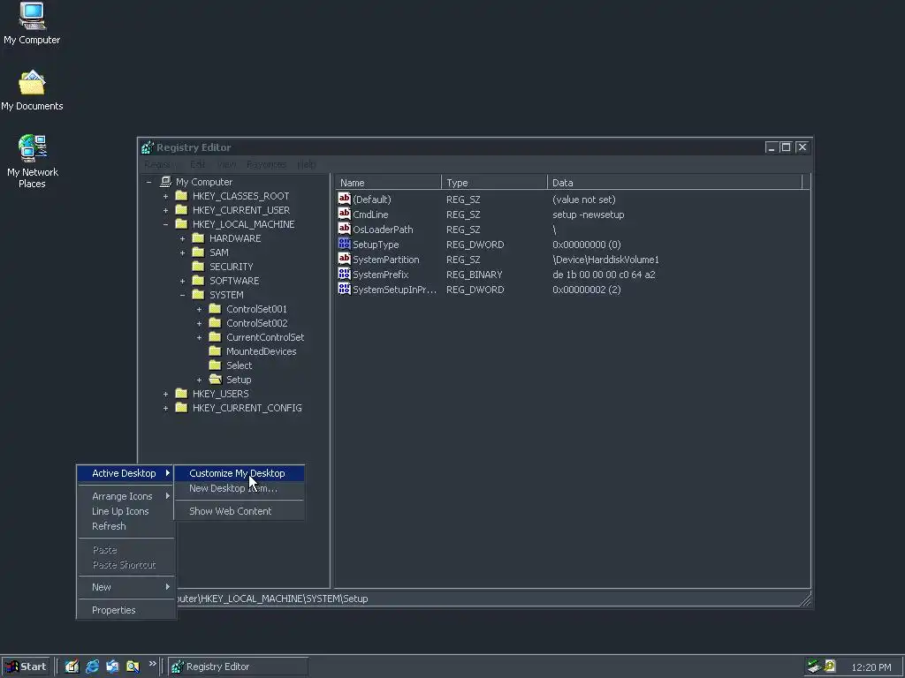This screenshot has width=905, height=678.
Task: Click the Registry Editor taskbar button
Action: [238, 667]
